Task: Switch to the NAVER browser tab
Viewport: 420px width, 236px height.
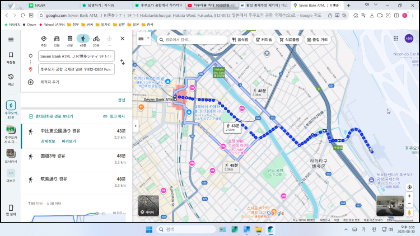Action: (54, 6)
